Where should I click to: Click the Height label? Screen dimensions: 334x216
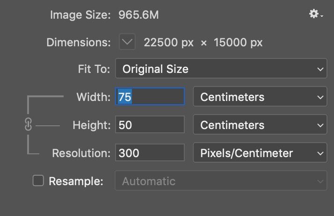pyautogui.click(x=91, y=125)
